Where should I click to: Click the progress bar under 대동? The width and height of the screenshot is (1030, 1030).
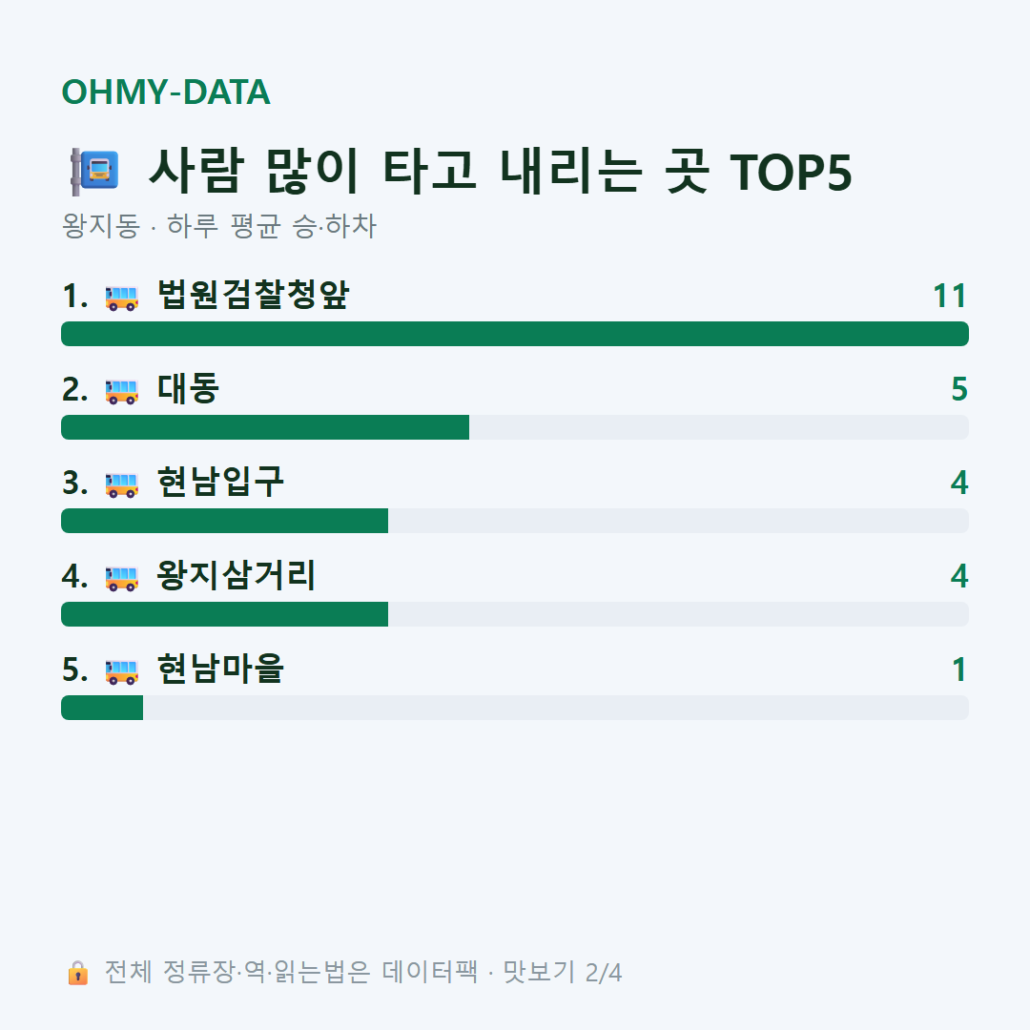[515, 427]
